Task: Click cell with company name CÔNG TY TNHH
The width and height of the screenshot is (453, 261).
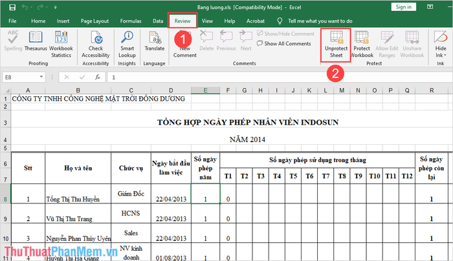Action: 98,99
